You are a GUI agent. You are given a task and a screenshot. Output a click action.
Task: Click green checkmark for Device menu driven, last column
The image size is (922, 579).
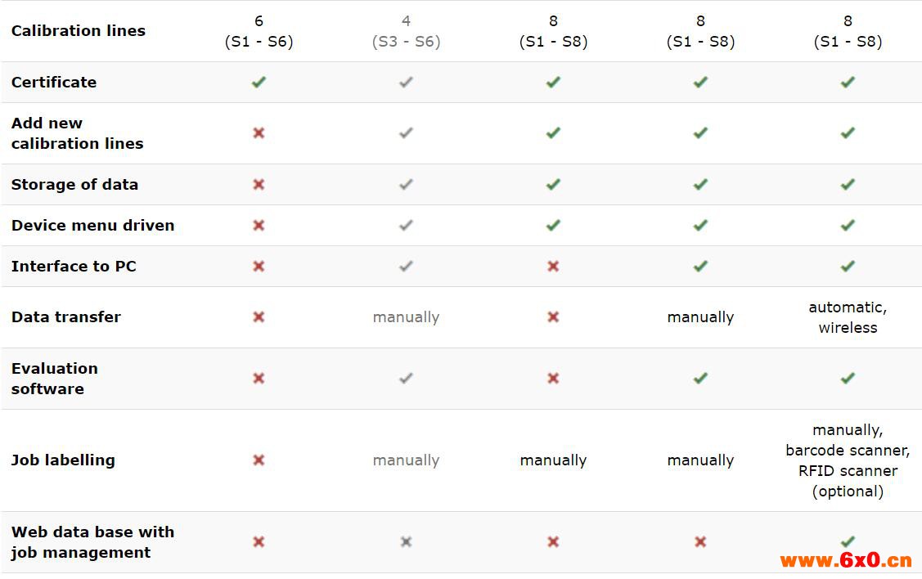coord(848,225)
